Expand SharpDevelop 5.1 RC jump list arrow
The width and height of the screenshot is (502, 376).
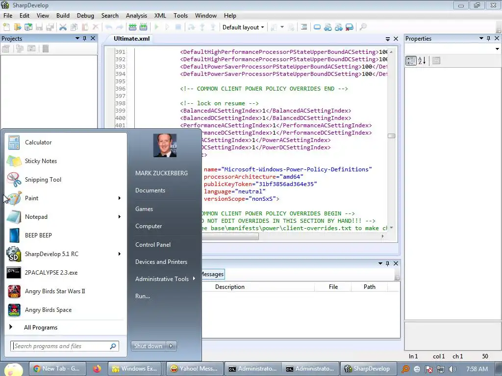tap(120, 254)
